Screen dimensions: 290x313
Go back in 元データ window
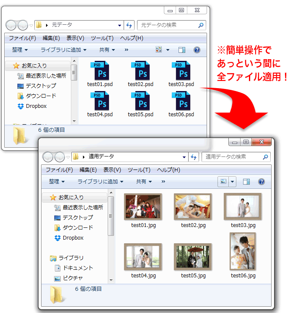11,25
